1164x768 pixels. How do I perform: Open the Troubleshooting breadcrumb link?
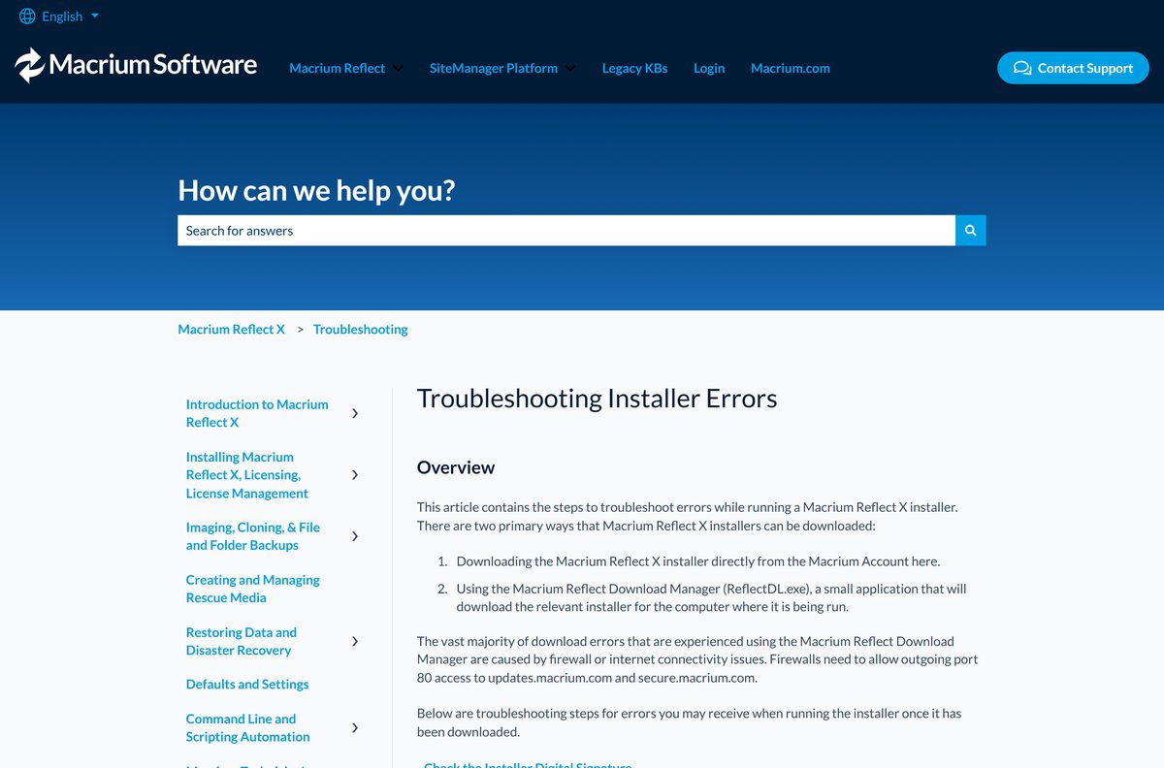(360, 330)
